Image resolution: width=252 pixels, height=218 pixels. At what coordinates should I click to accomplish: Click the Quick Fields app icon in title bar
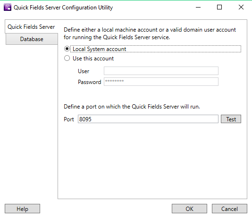click(x=8, y=8)
